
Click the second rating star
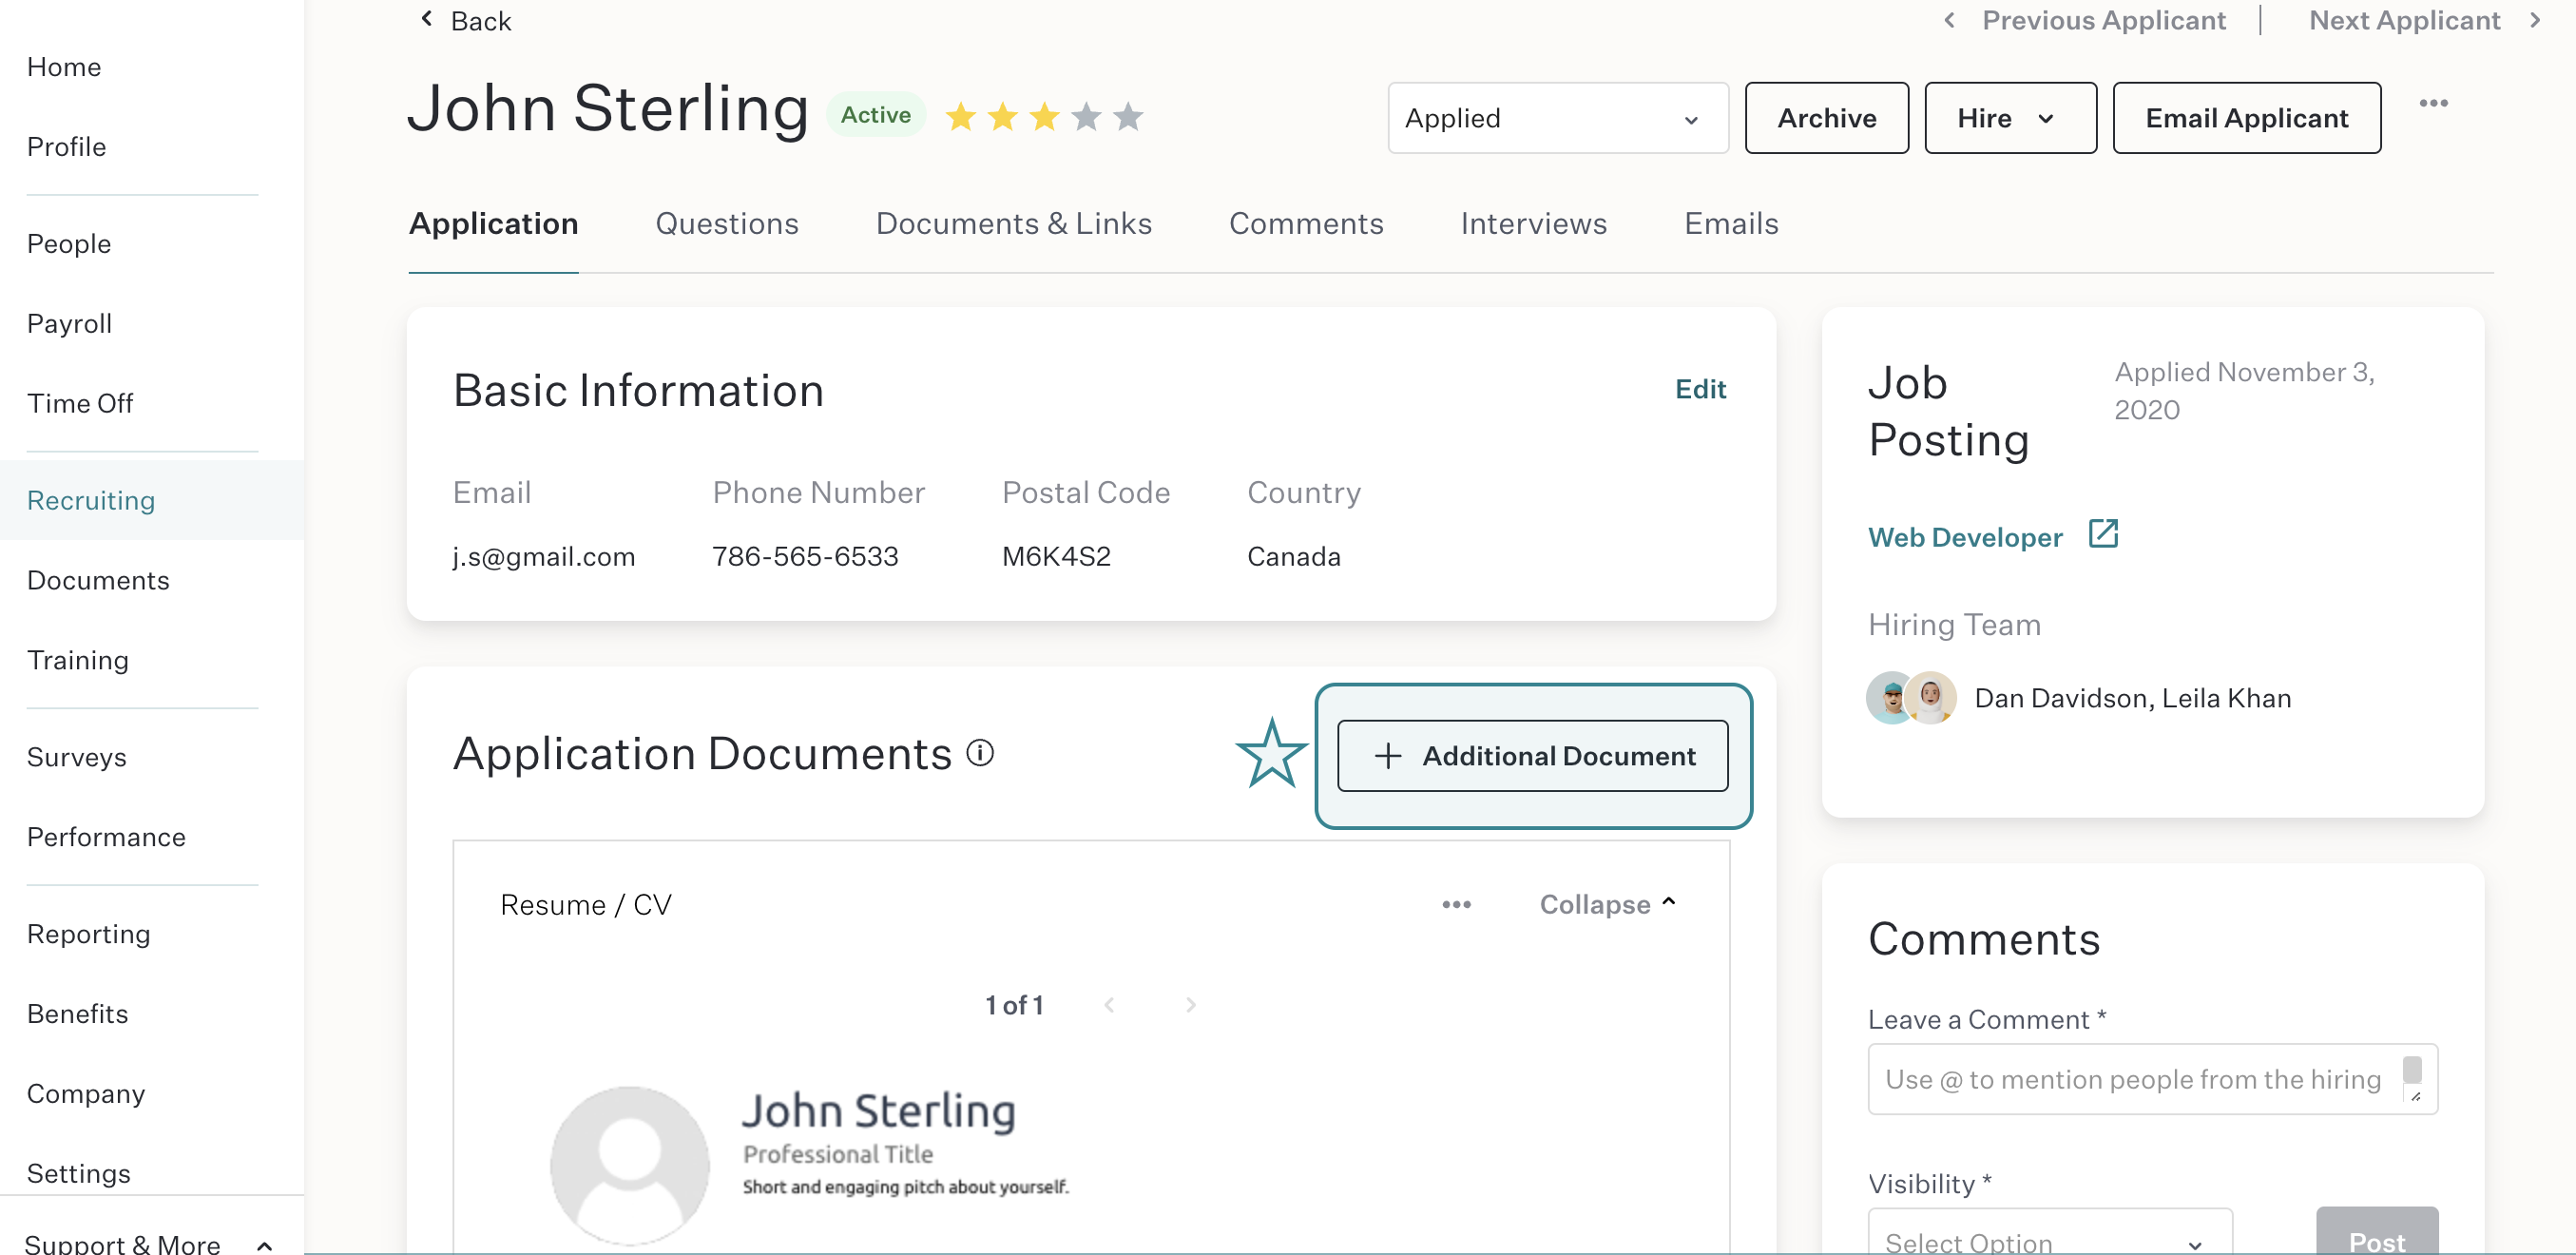1003,117
